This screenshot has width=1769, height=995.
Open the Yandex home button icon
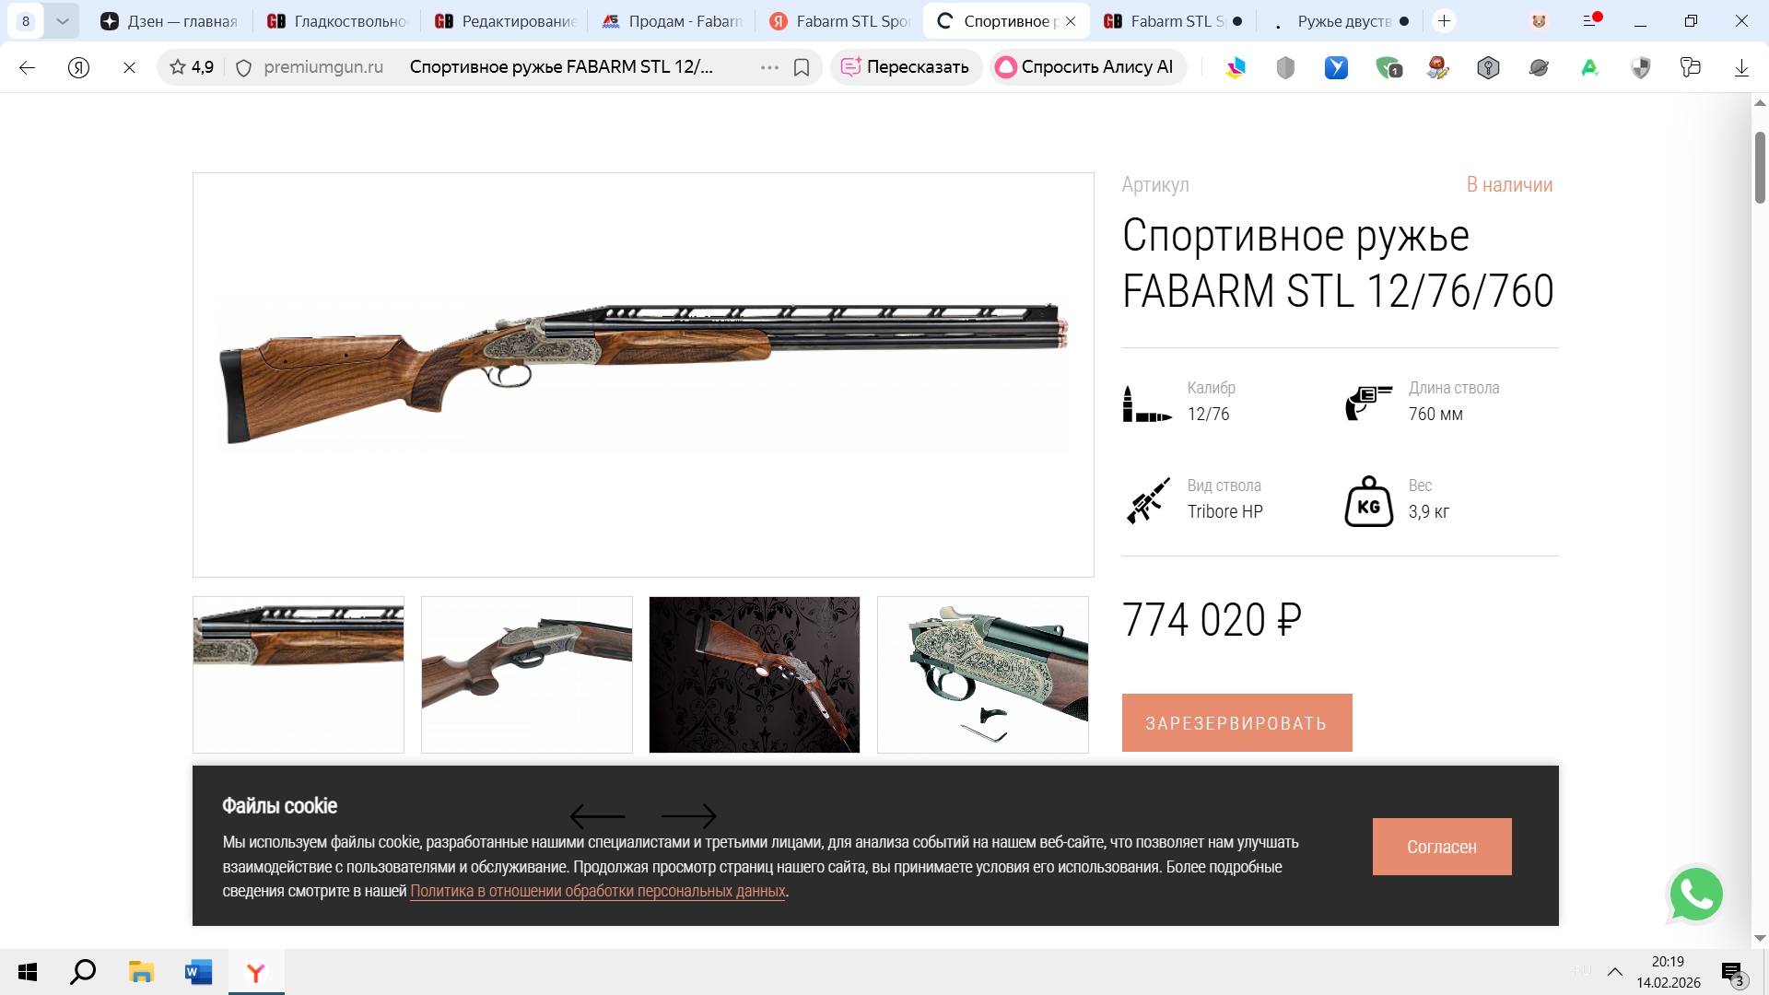coord(79,67)
